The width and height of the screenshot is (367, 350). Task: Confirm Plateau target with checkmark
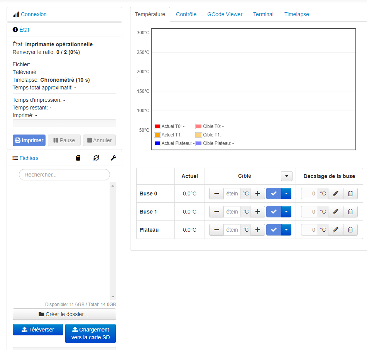click(x=274, y=230)
